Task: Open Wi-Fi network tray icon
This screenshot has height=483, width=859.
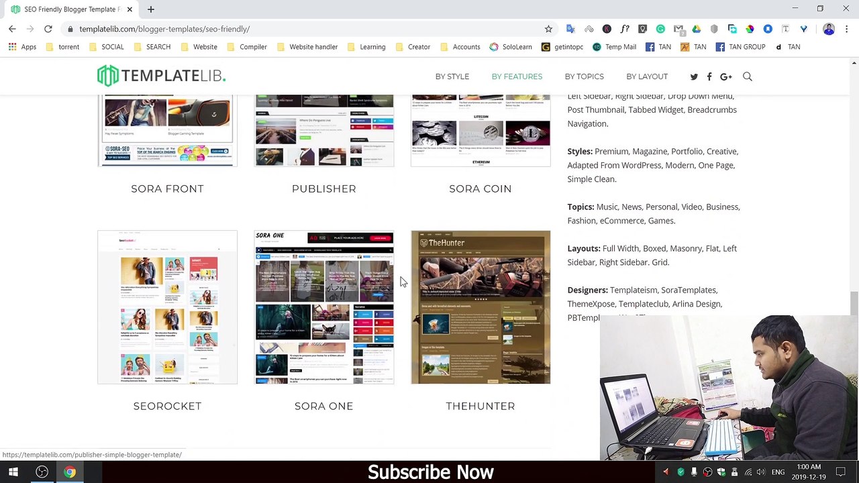Action: click(748, 472)
